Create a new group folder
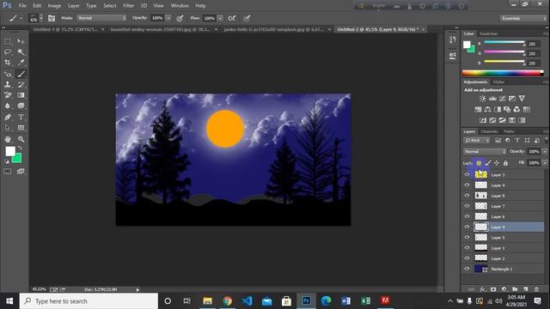Screen dimensions: 550x309 [515, 289]
